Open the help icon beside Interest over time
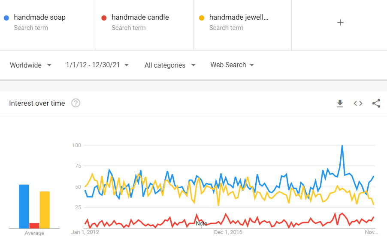The width and height of the screenshot is (387, 243). click(76, 103)
